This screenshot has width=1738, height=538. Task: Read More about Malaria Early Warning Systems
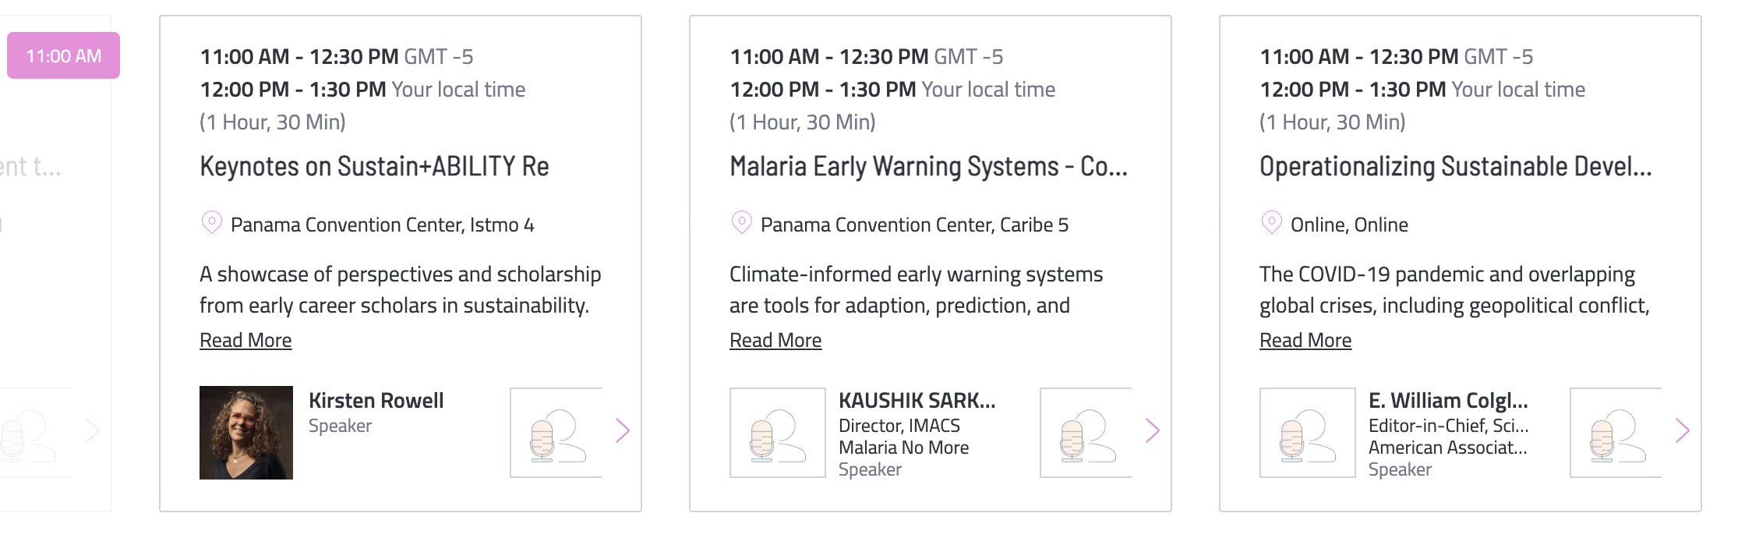coord(775,340)
